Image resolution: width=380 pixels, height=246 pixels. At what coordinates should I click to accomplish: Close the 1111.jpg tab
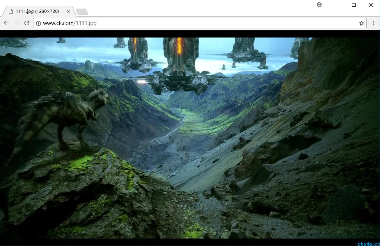(68, 11)
